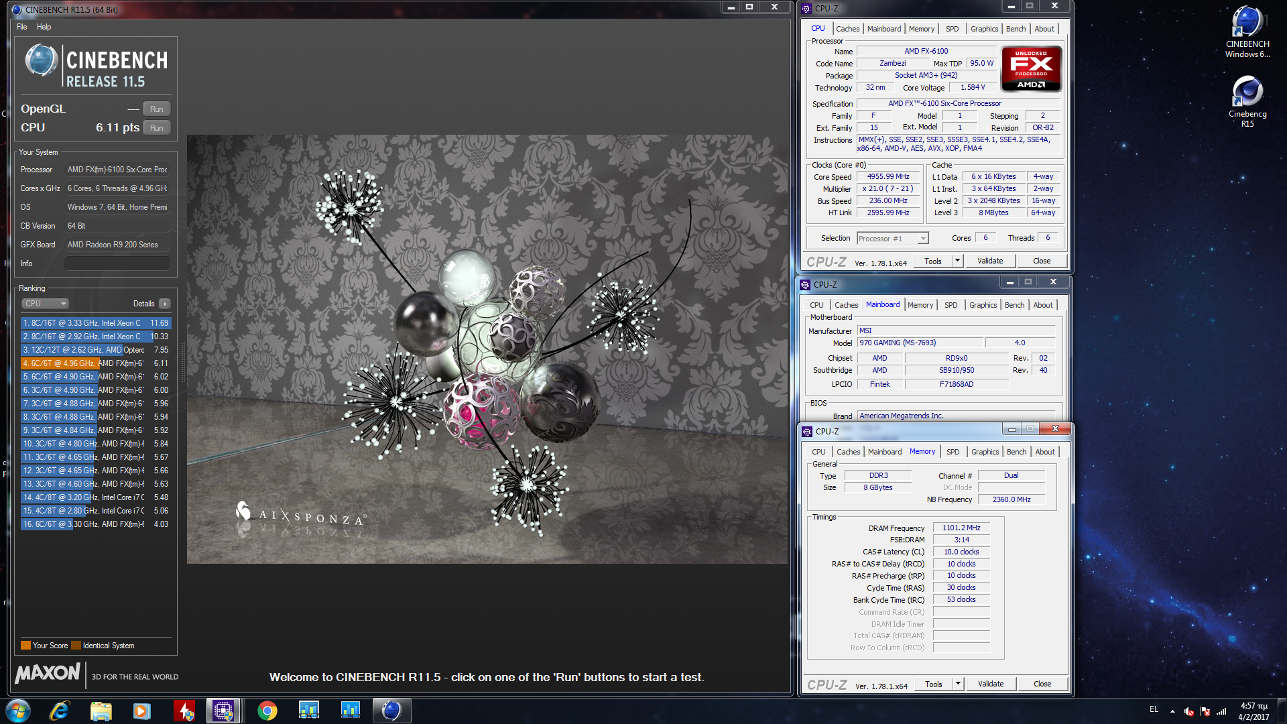Open About tab in the Memory CPU-Z window

(x=1045, y=452)
